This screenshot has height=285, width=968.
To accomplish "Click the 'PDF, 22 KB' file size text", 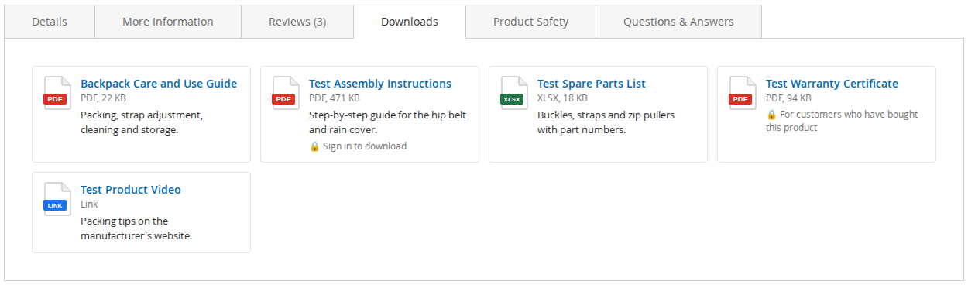I will [103, 98].
